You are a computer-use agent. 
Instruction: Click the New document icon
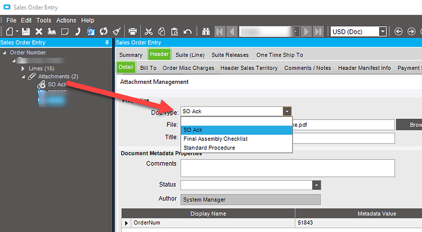coord(9,32)
